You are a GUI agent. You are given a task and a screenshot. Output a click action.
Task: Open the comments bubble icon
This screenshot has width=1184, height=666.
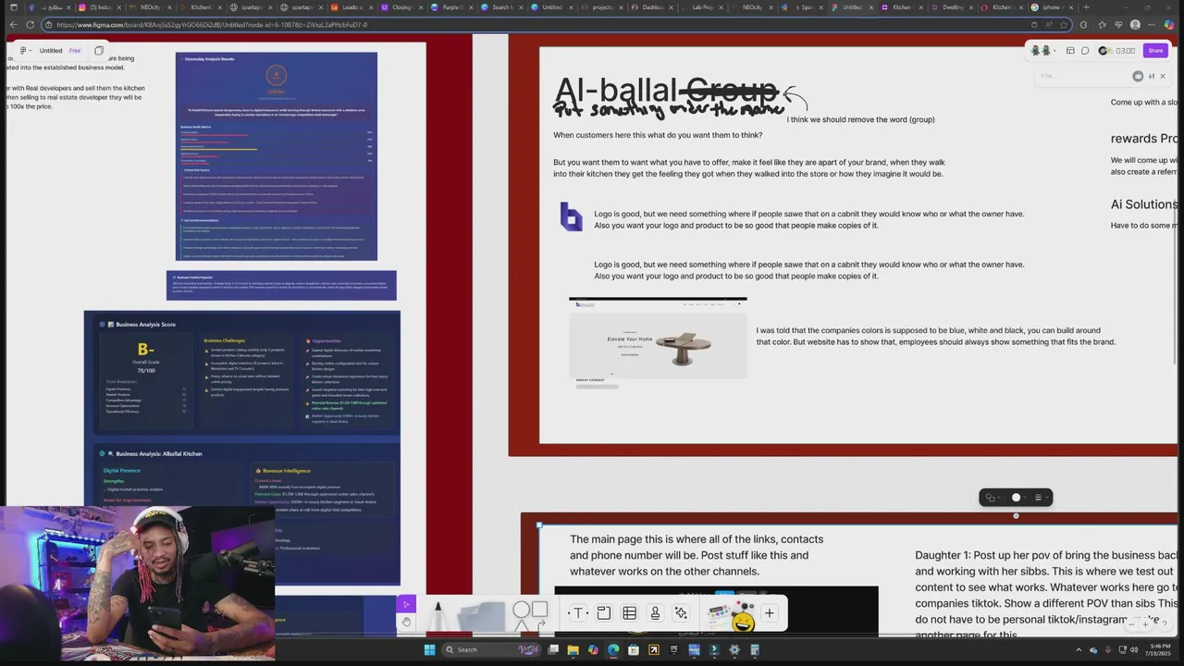[1085, 51]
